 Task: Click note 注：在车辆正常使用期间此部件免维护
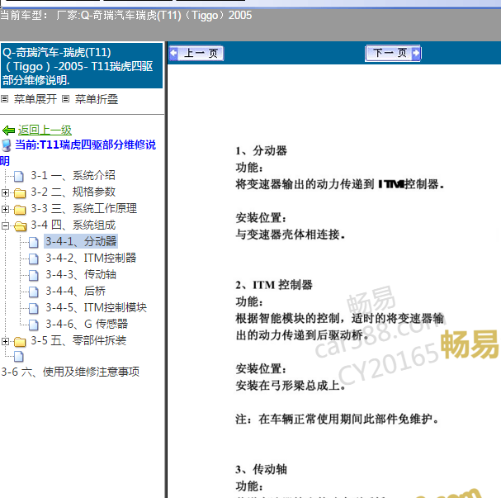(337, 419)
